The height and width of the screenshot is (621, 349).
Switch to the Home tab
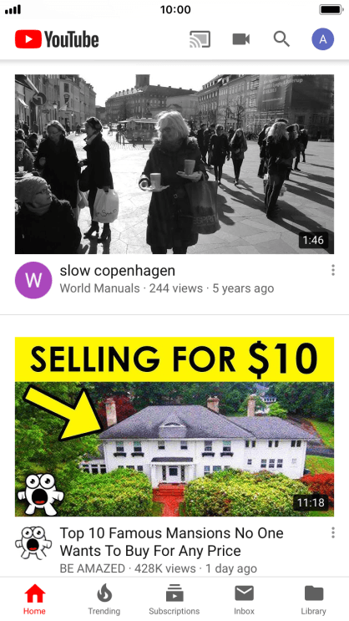click(34, 600)
